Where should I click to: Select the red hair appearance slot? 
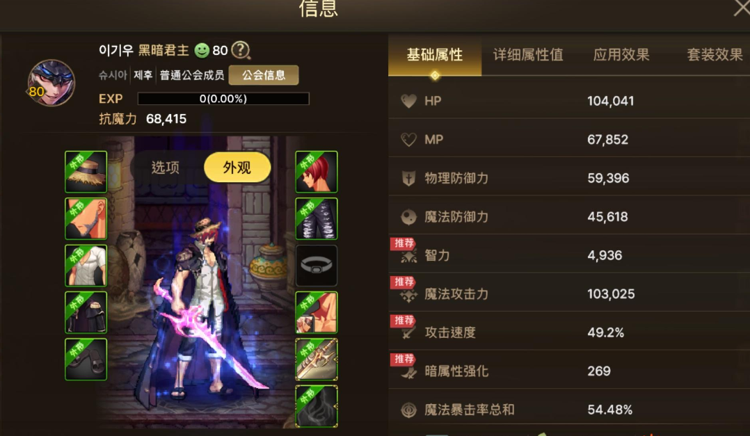click(316, 172)
